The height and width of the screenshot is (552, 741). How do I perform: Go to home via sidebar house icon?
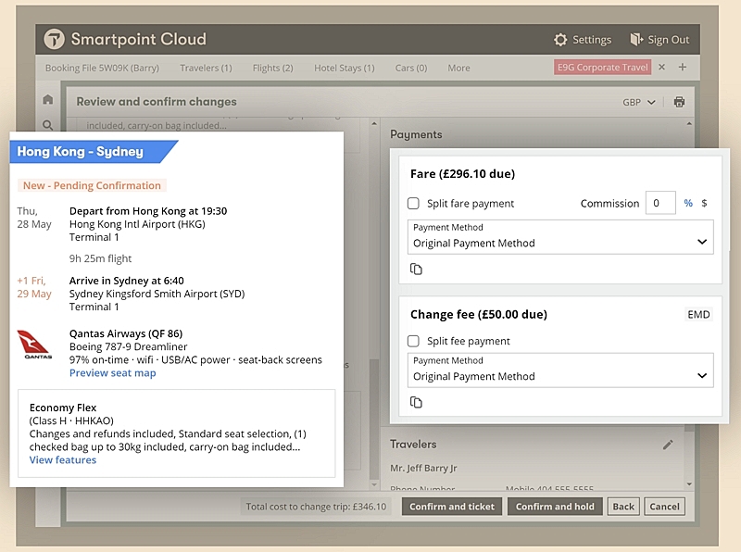pyautogui.click(x=48, y=99)
